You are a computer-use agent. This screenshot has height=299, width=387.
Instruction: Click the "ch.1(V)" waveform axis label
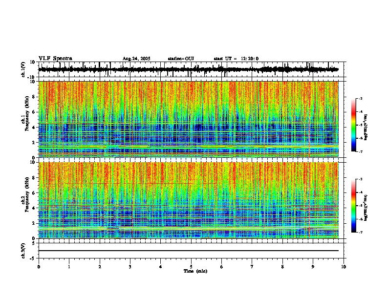tap(23, 69)
